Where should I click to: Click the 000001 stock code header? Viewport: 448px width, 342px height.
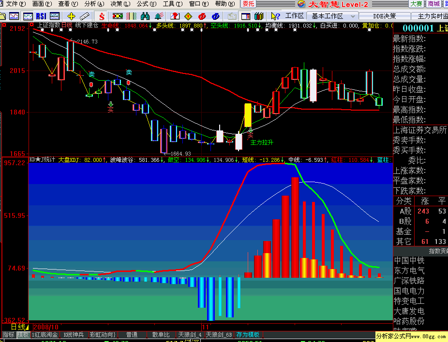tap(418, 28)
